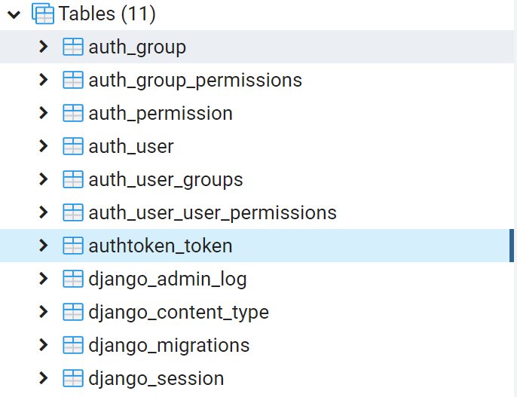Collapse the Tables (11) node
The width and height of the screenshot is (517, 397).
(13, 14)
